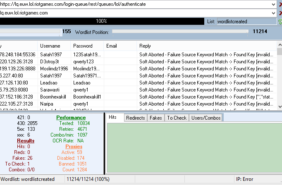Viewport: 282px width, 185px height.
Task: Click the scroll down arrow of the results table
Action: 280,106
